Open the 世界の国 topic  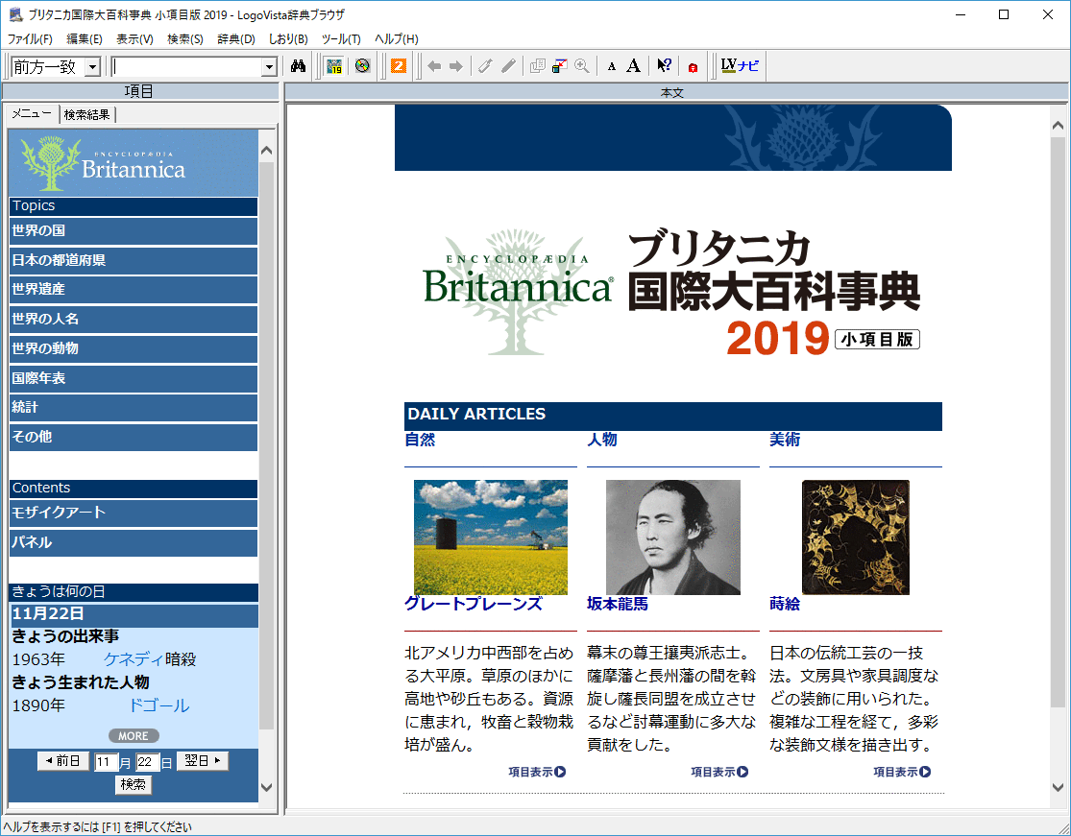click(134, 230)
